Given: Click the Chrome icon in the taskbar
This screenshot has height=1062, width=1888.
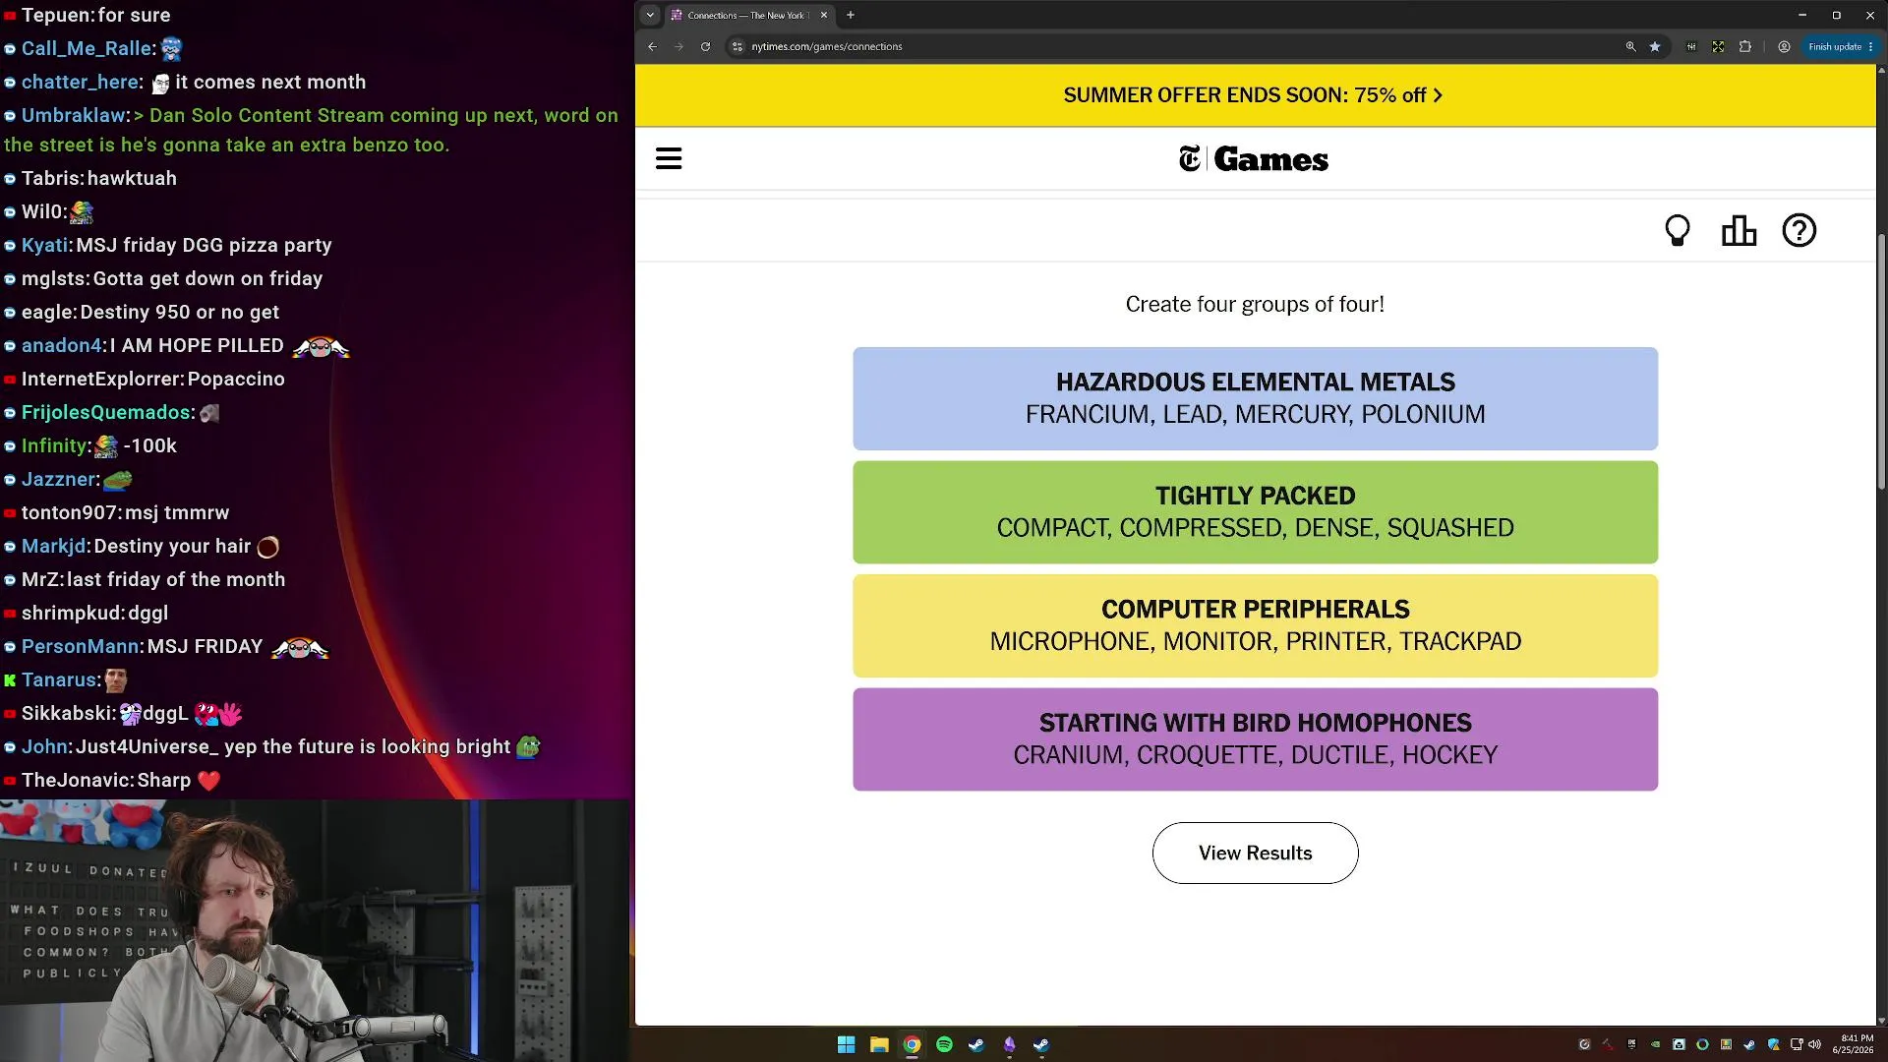Looking at the screenshot, I should click(912, 1044).
